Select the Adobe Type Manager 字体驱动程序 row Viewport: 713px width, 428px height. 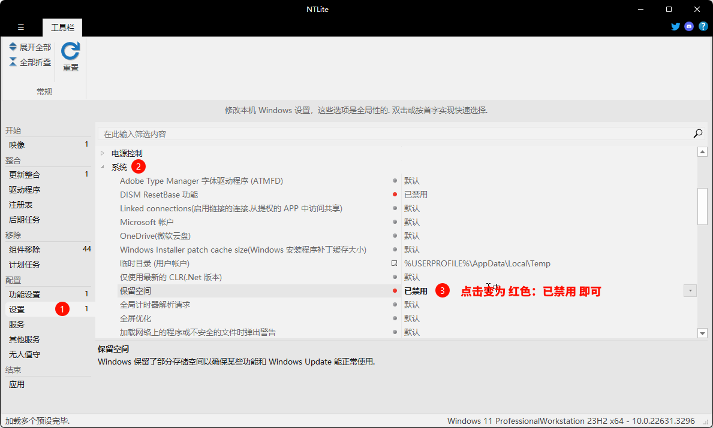(201, 181)
